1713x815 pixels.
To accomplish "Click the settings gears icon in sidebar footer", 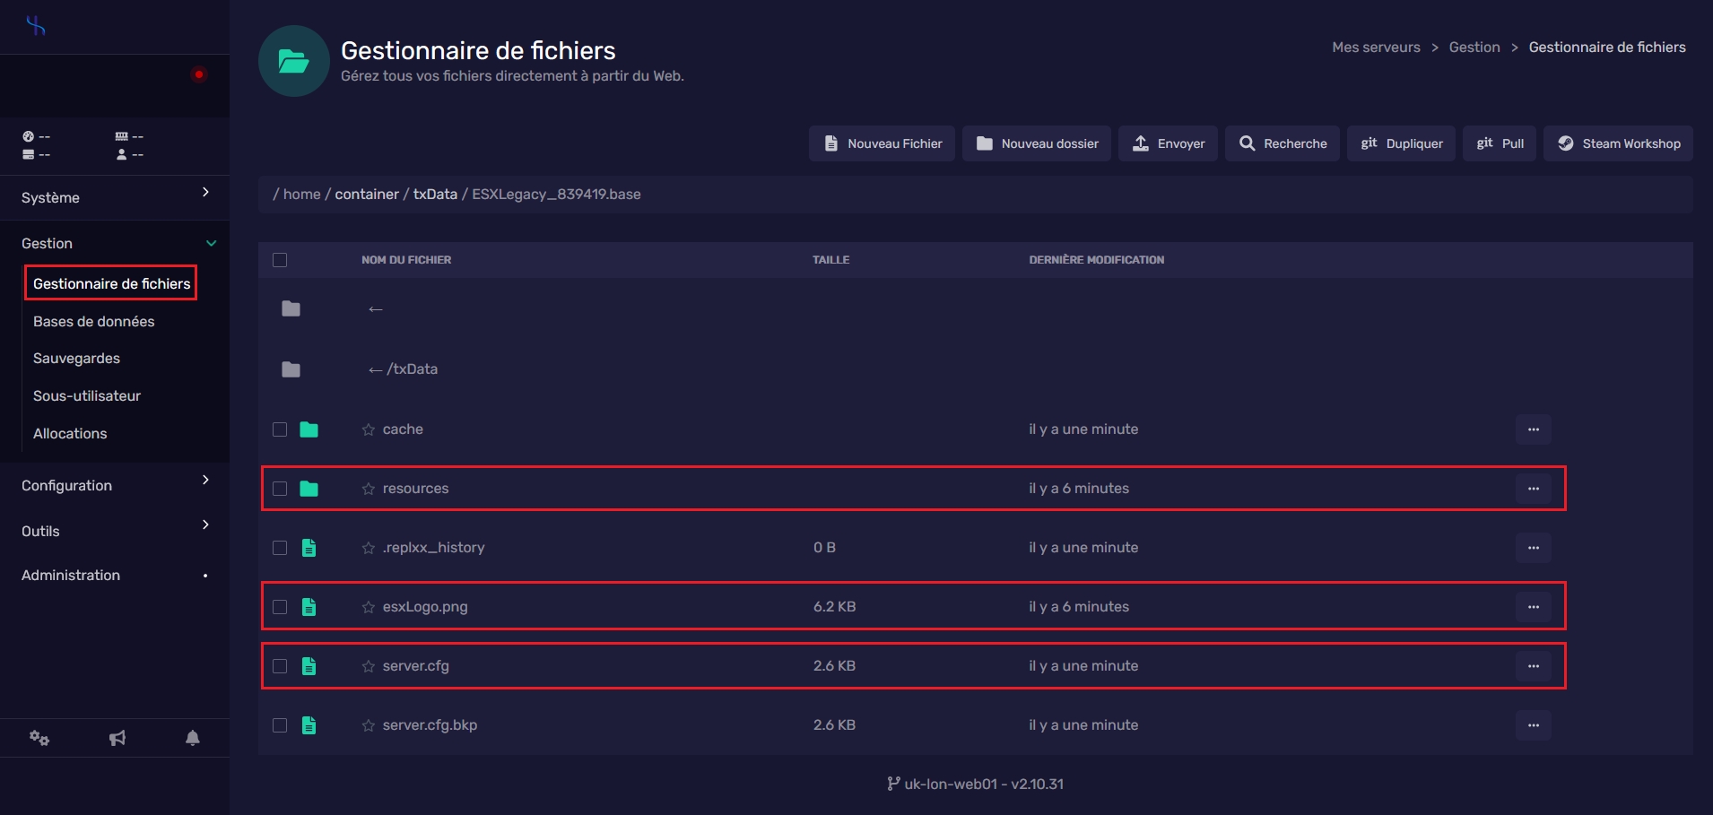I will [39, 738].
